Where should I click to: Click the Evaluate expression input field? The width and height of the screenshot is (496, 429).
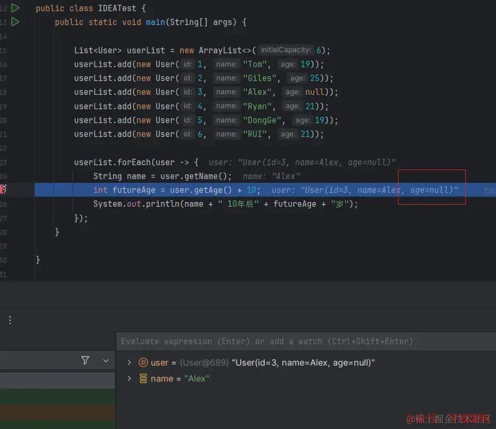pos(306,342)
